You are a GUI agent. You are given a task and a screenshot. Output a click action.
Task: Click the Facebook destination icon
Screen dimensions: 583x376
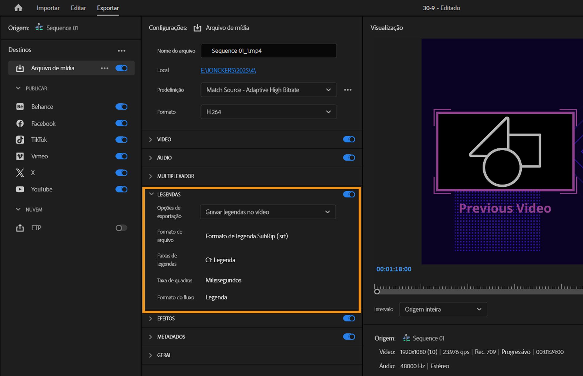(x=20, y=123)
